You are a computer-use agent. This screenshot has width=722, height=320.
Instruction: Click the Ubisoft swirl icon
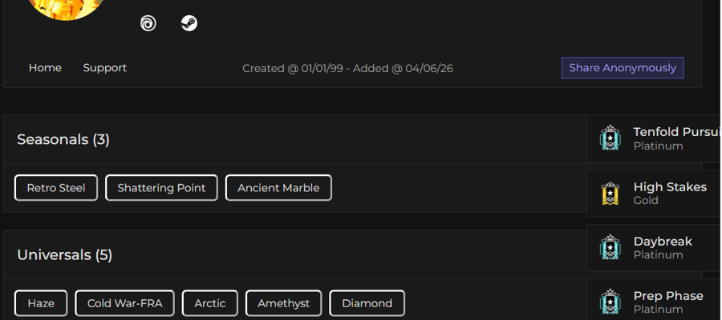point(148,23)
